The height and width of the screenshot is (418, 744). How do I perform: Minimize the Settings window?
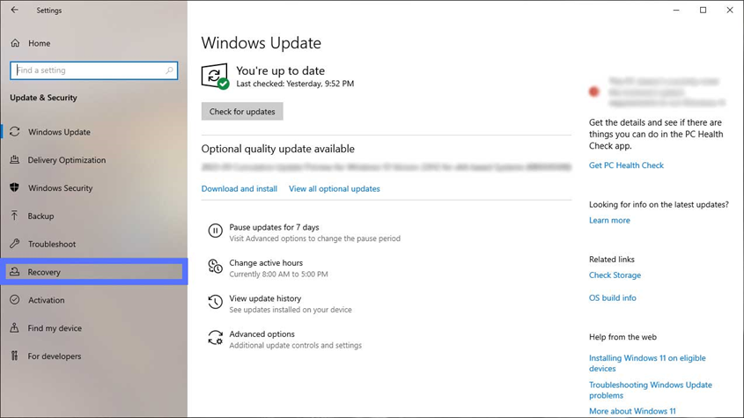[676, 10]
